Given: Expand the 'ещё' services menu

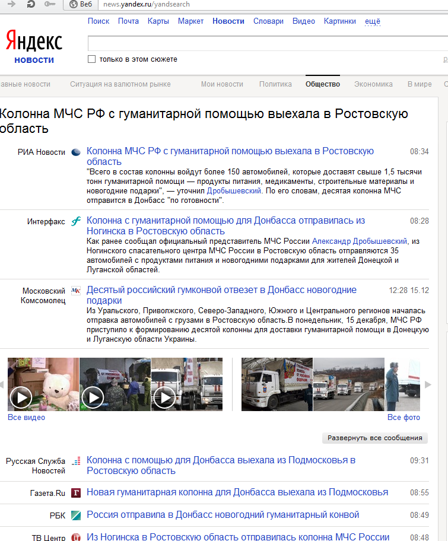Looking at the screenshot, I should (x=372, y=21).
